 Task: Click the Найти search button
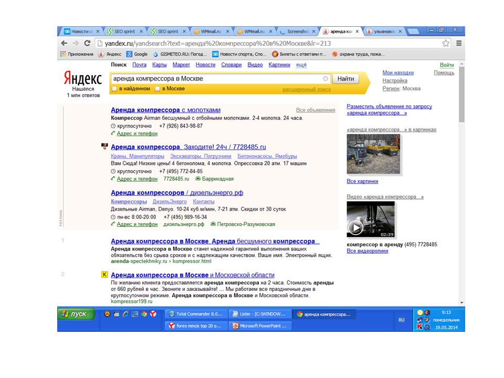[345, 78]
